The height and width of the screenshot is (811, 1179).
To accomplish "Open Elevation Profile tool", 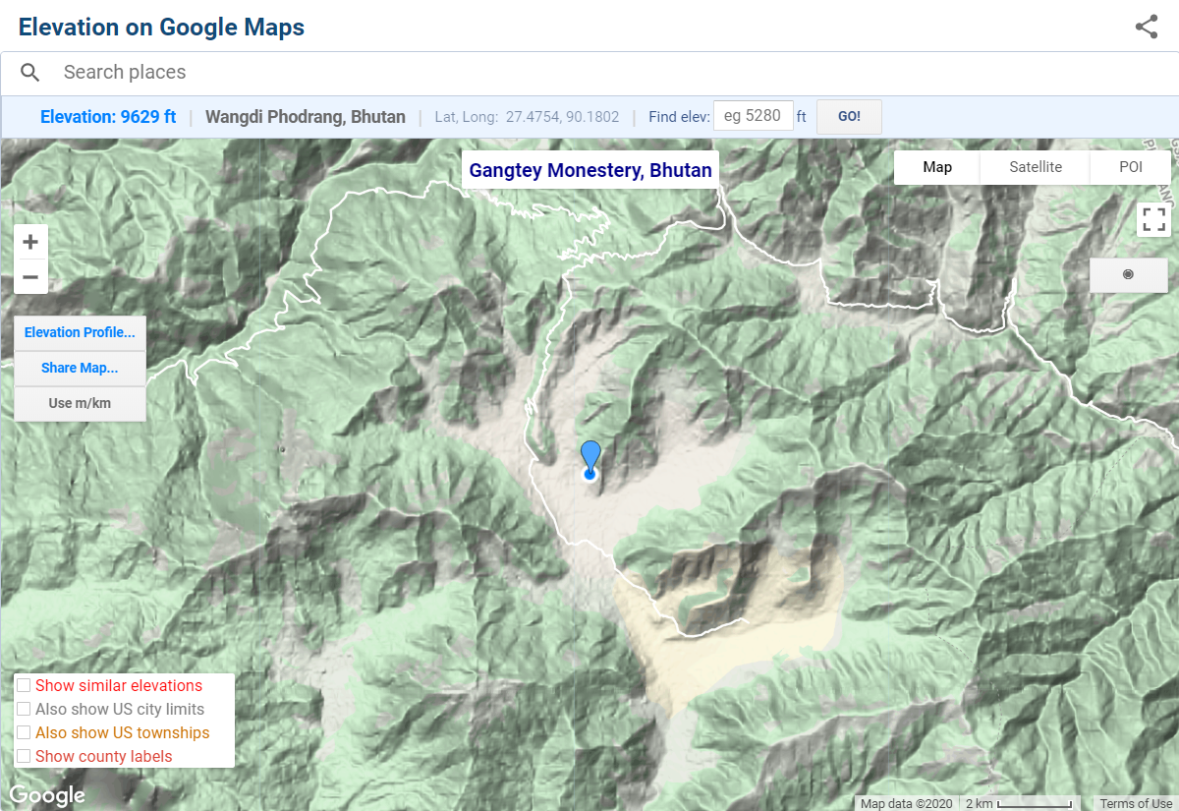I will pos(81,332).
